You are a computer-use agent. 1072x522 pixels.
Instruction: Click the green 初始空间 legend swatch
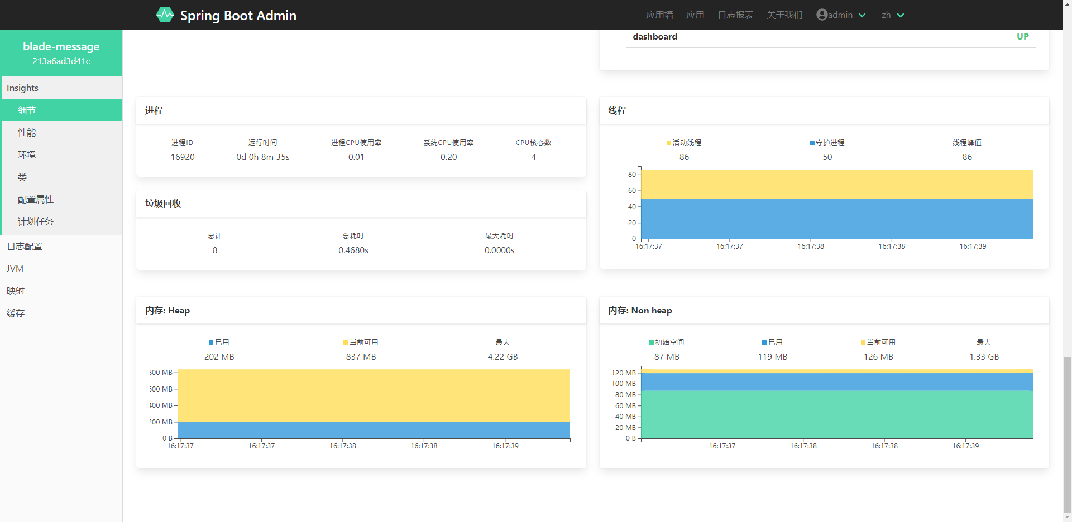652,342
